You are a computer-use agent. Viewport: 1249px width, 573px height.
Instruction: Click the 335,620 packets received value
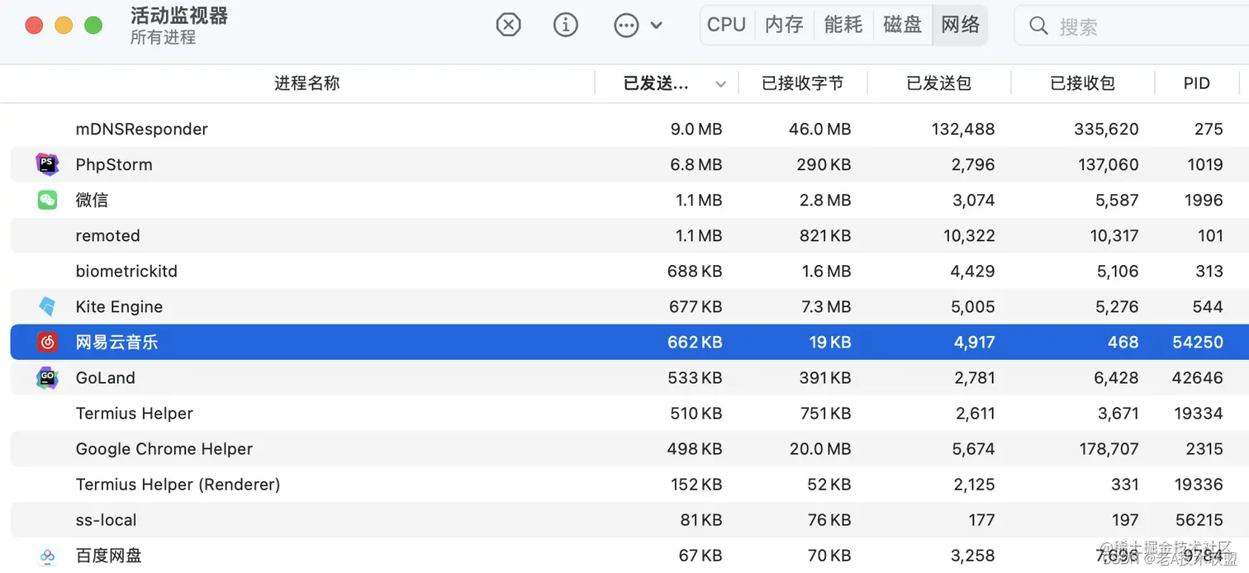(x=1106, y=129)
